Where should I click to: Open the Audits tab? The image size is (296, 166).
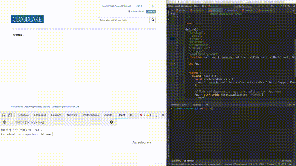[108, 115]
